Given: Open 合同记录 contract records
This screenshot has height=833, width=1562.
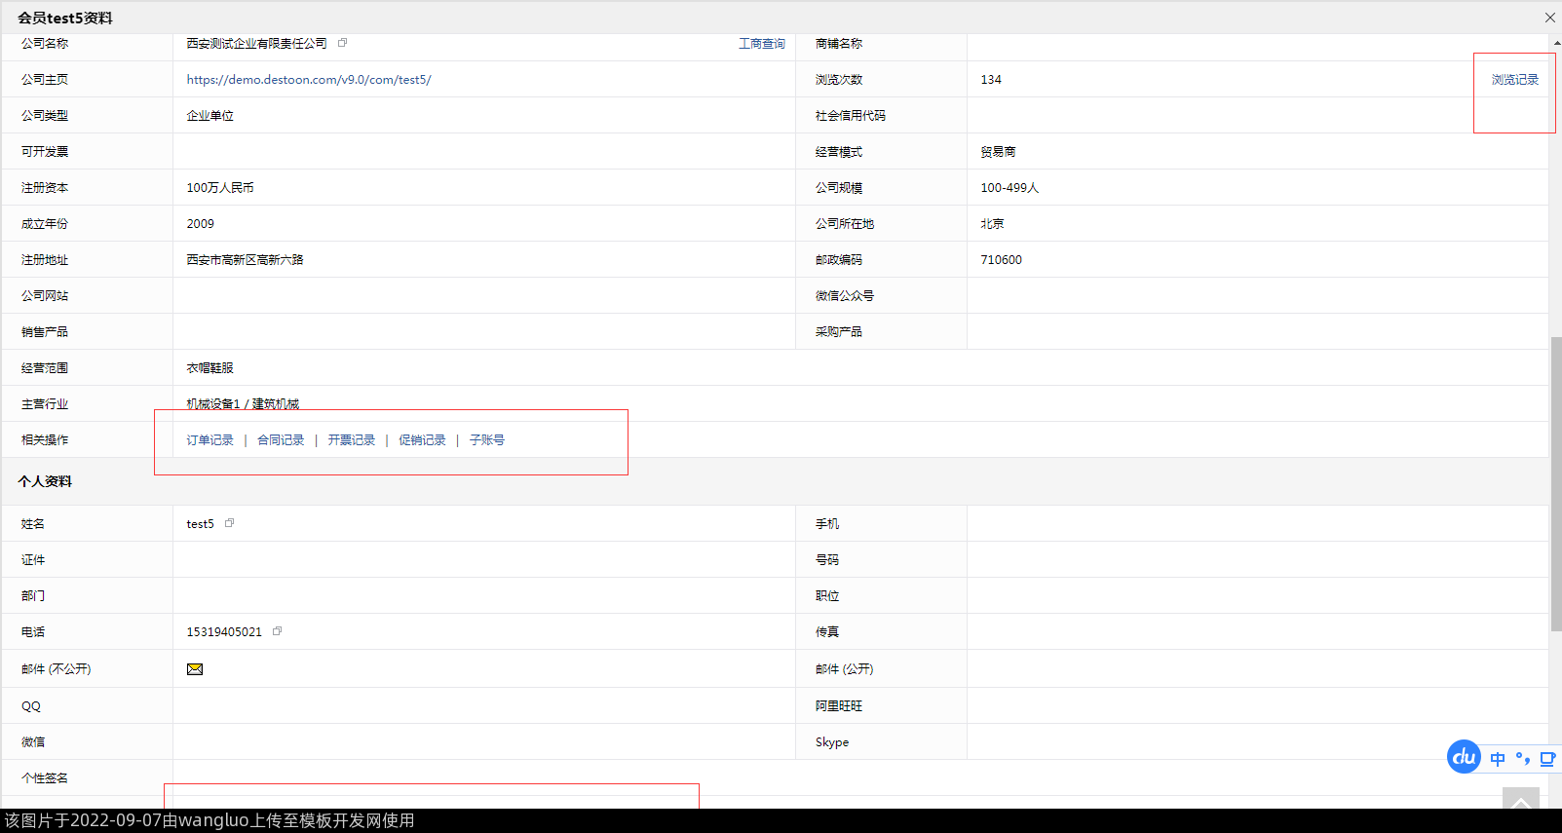Looking at the screenshot, I should point(281,440).
